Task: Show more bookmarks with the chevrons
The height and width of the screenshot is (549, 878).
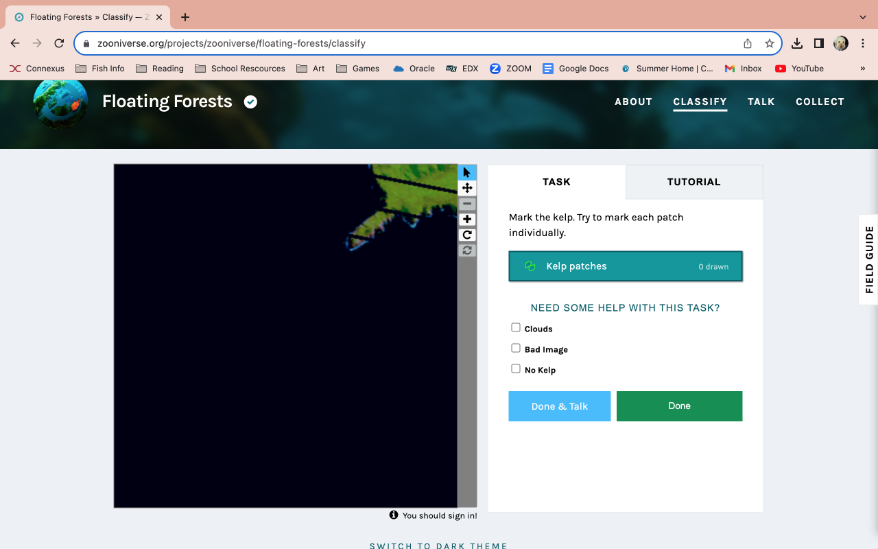Action: tap(863, 69)
